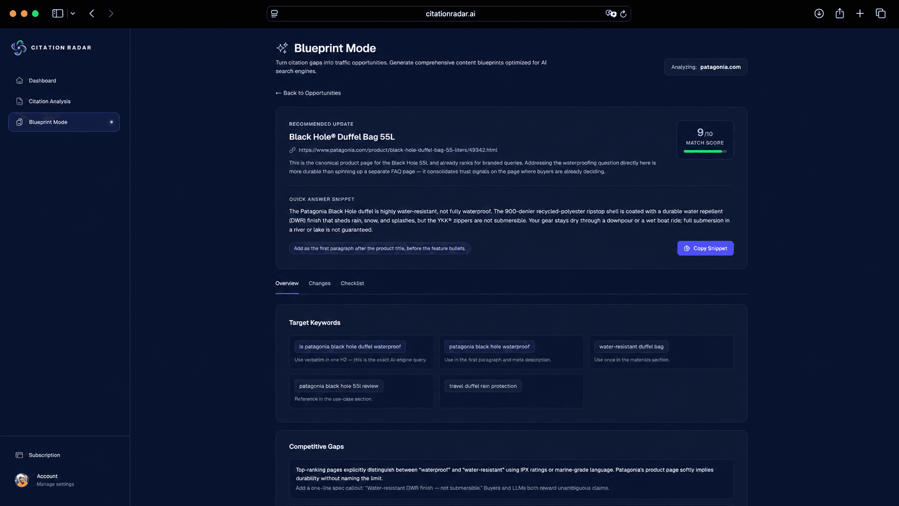
Task: Select Blueprint Mode in the sidebar
Action: pyautogui.click(x=64, y=122)
